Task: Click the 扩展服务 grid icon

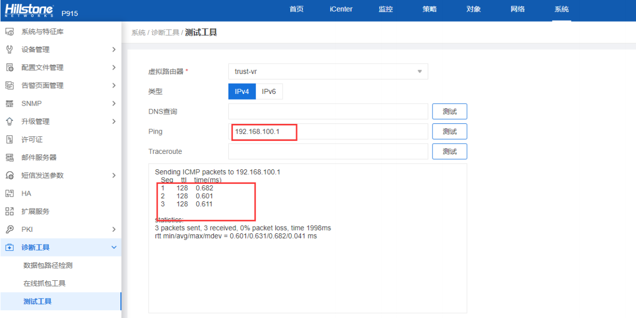Action: (9, 211)
